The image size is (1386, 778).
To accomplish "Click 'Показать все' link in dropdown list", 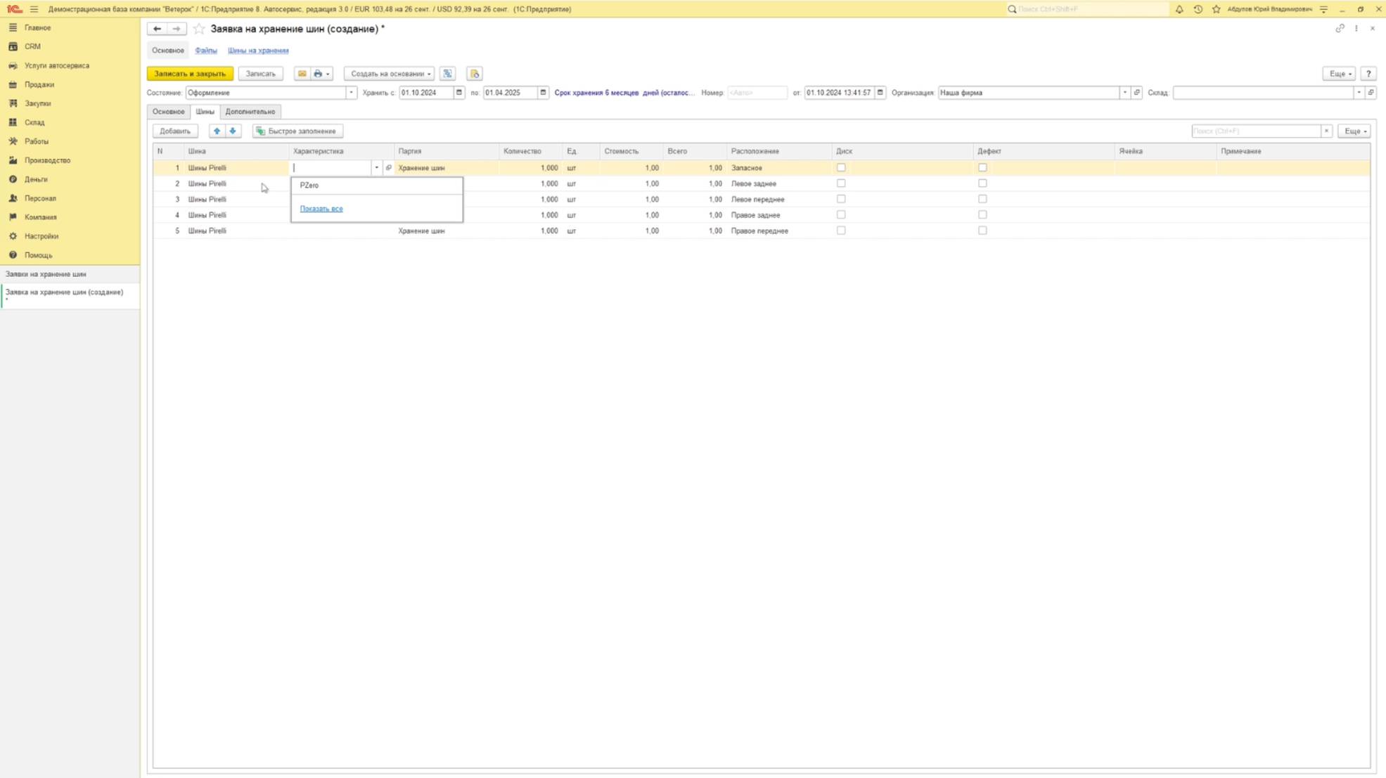I will pyautogui.click(x=321, y=209).
